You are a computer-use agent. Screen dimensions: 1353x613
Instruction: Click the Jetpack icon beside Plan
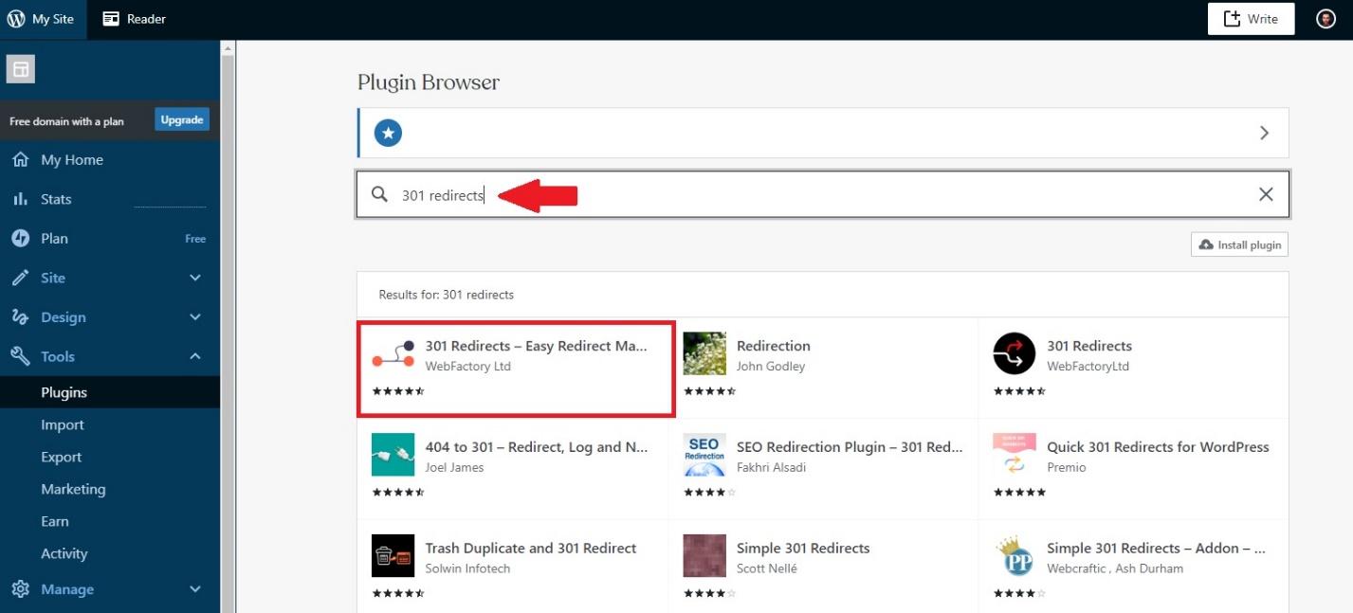(20, 239)
